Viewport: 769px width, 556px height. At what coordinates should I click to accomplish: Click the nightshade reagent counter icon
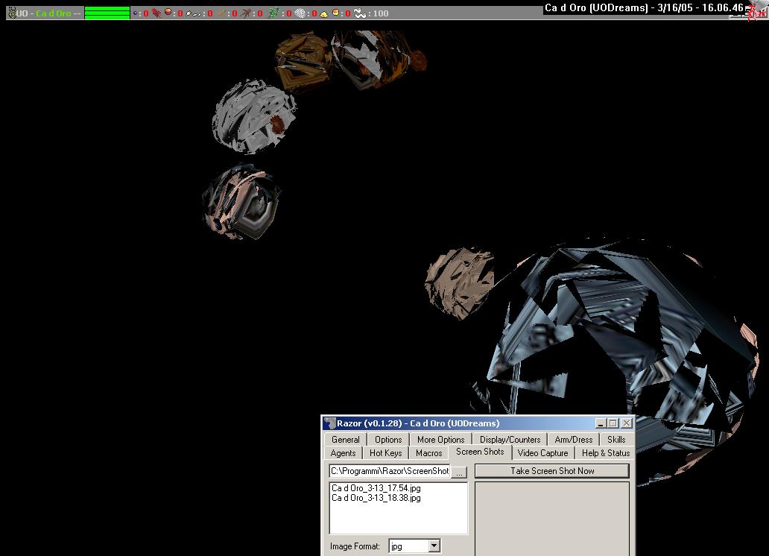coord(273,13)
